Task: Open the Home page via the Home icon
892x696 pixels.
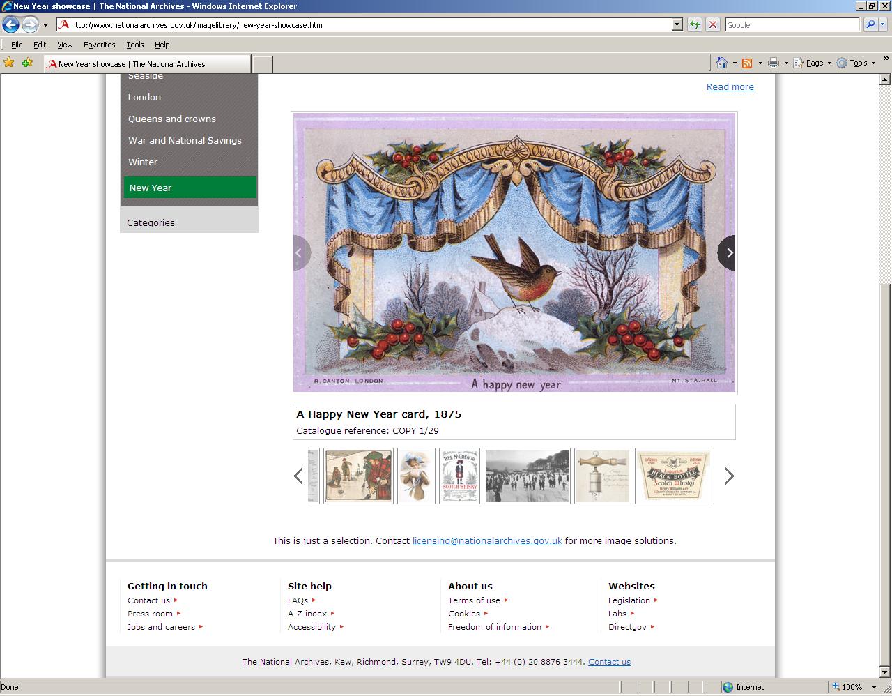Action: click(721, 63)
